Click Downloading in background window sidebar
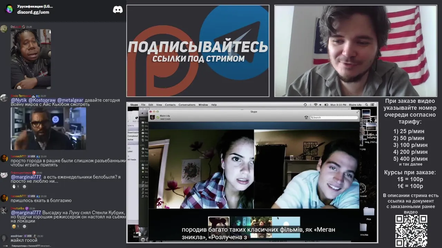 pyautogui.click(x=133, y=133)
